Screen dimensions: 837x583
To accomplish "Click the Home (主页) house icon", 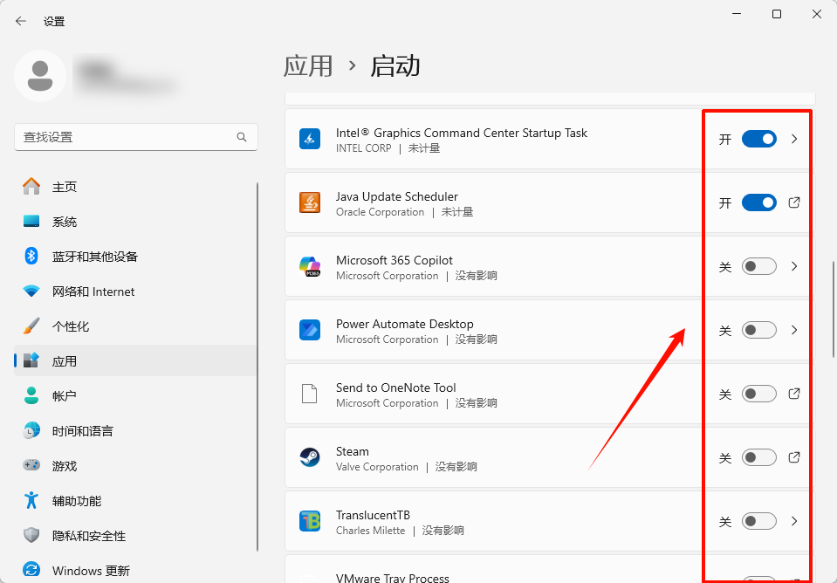I will [x=31, y=186].
